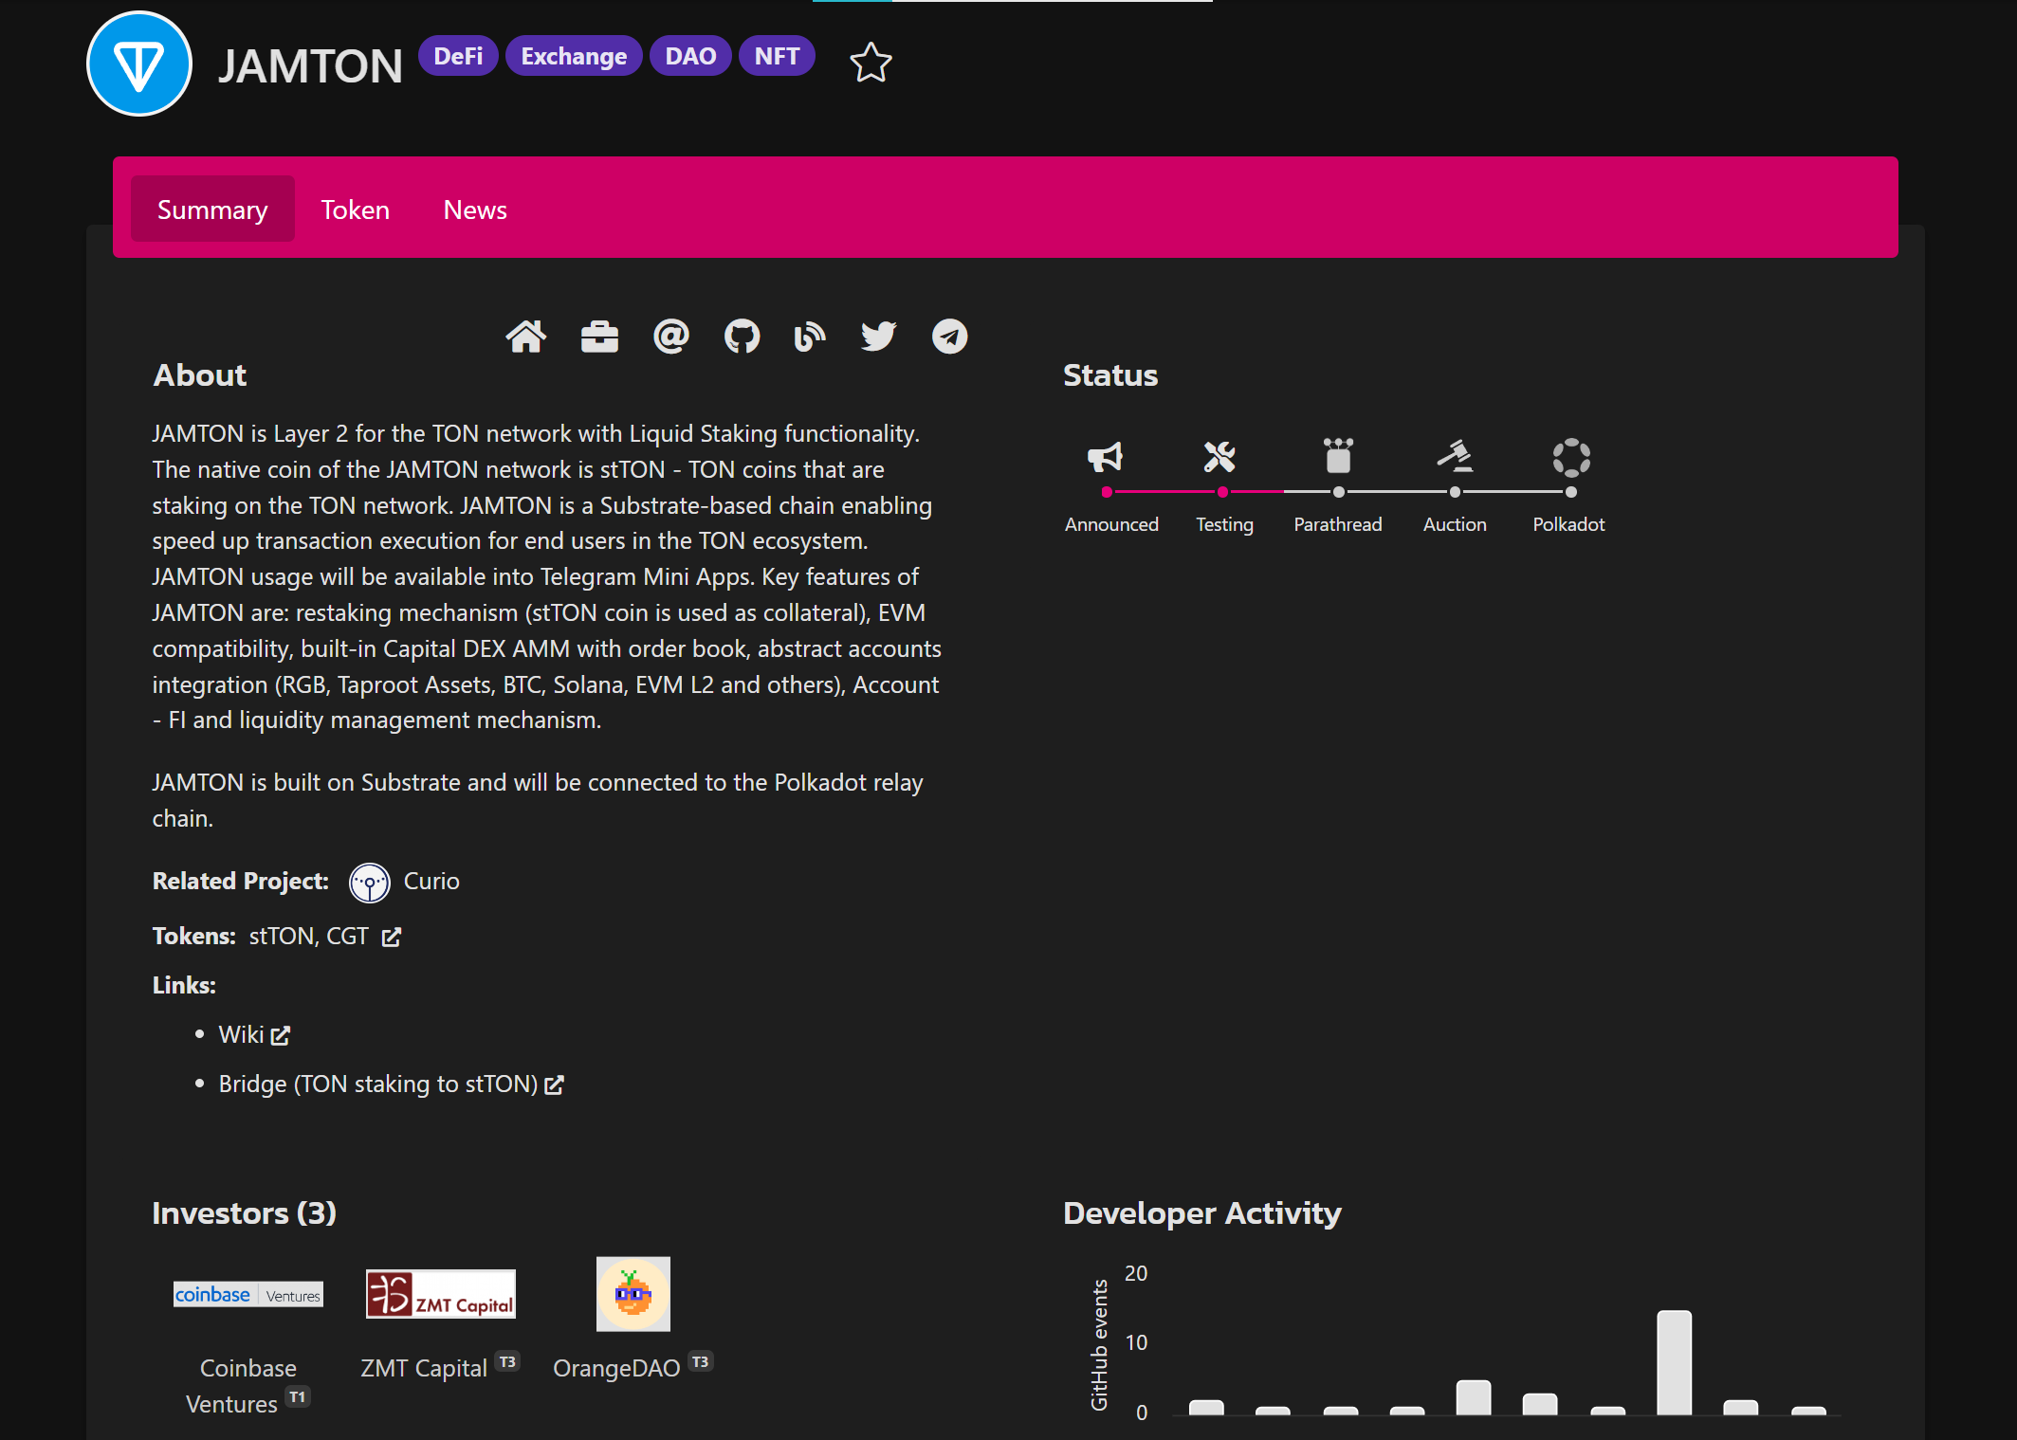Screen dimensions: 2017x1440
Task: Click the Testing status label
Action: pyautogui.click(x=1224, y=524)
